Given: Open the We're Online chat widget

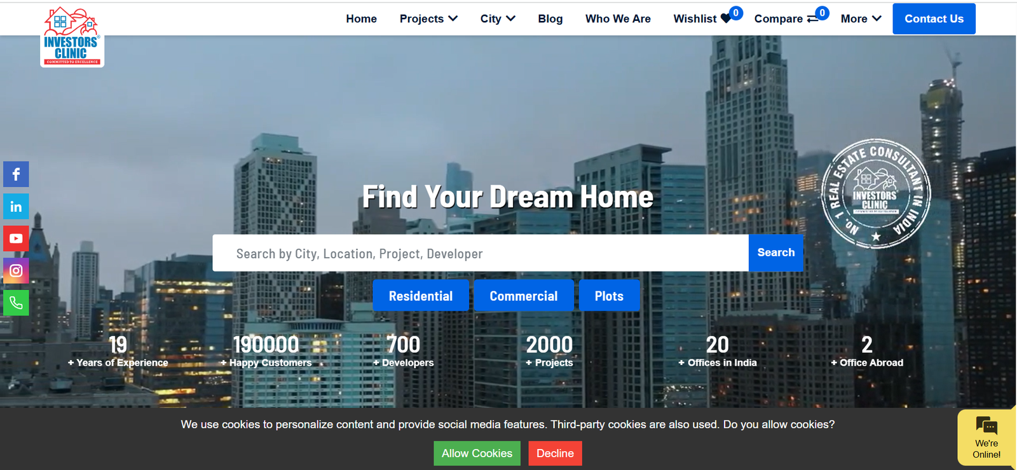Looking at the screenshot, I should (986, 438).
